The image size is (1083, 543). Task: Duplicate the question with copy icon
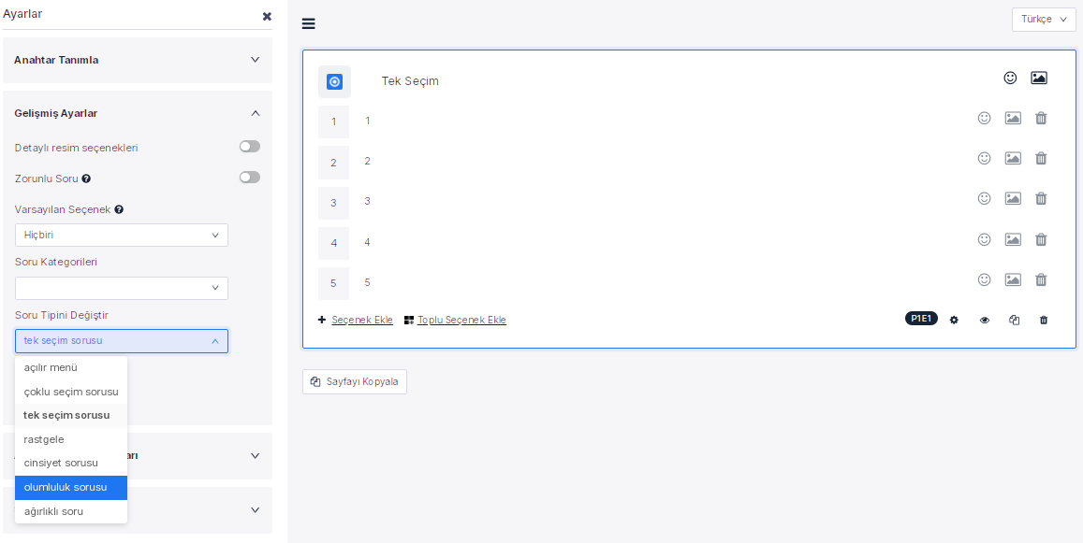coord(1014,320)
